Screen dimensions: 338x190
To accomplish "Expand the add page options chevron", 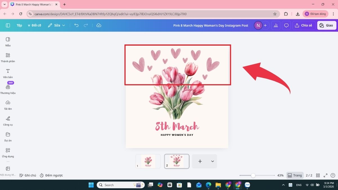I will click(212, 161).
